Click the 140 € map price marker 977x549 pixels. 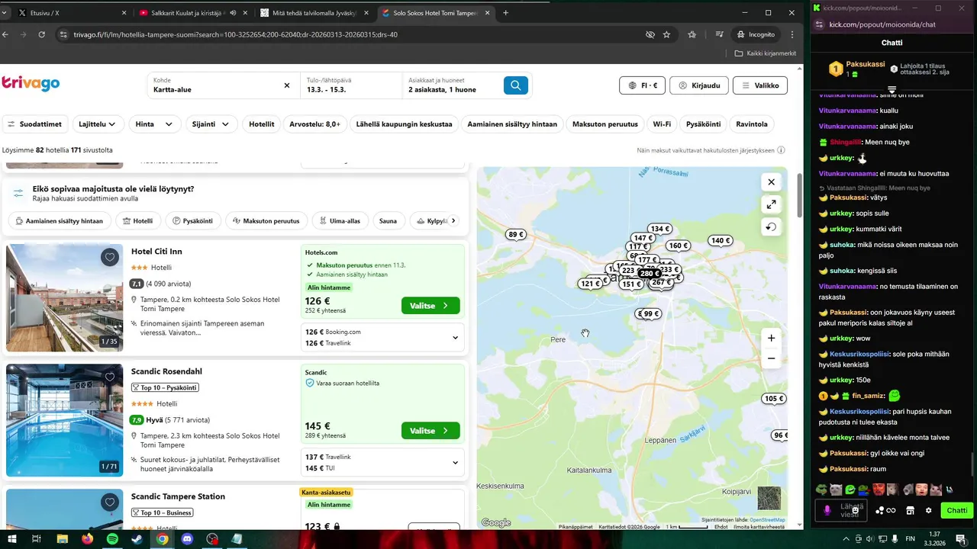click(721, 241)
